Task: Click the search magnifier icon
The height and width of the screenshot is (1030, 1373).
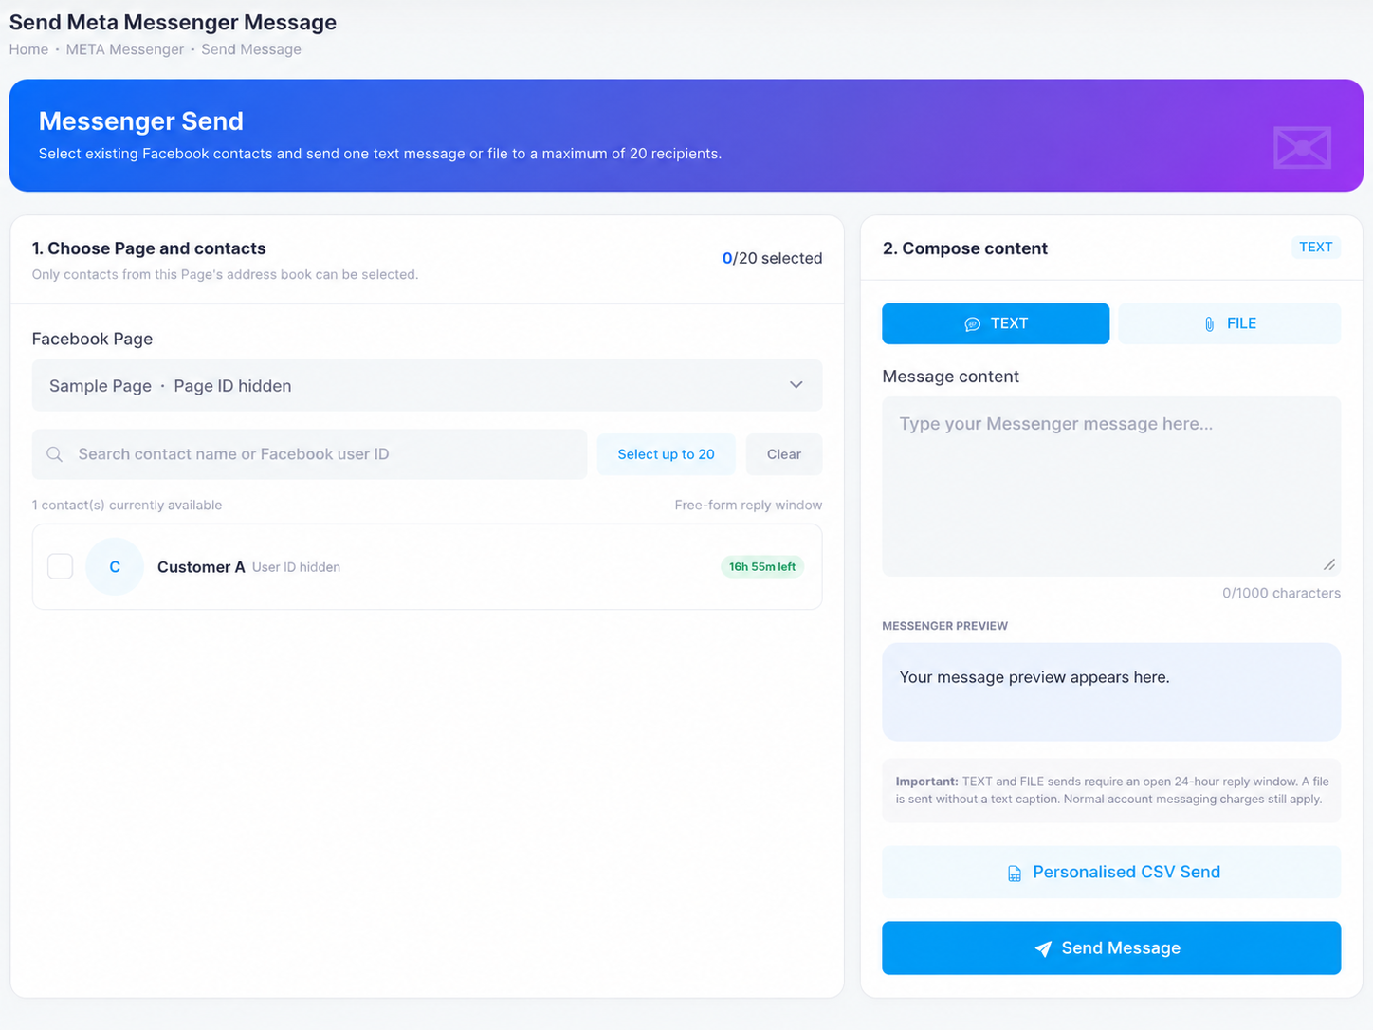Action: click(55, 454)
